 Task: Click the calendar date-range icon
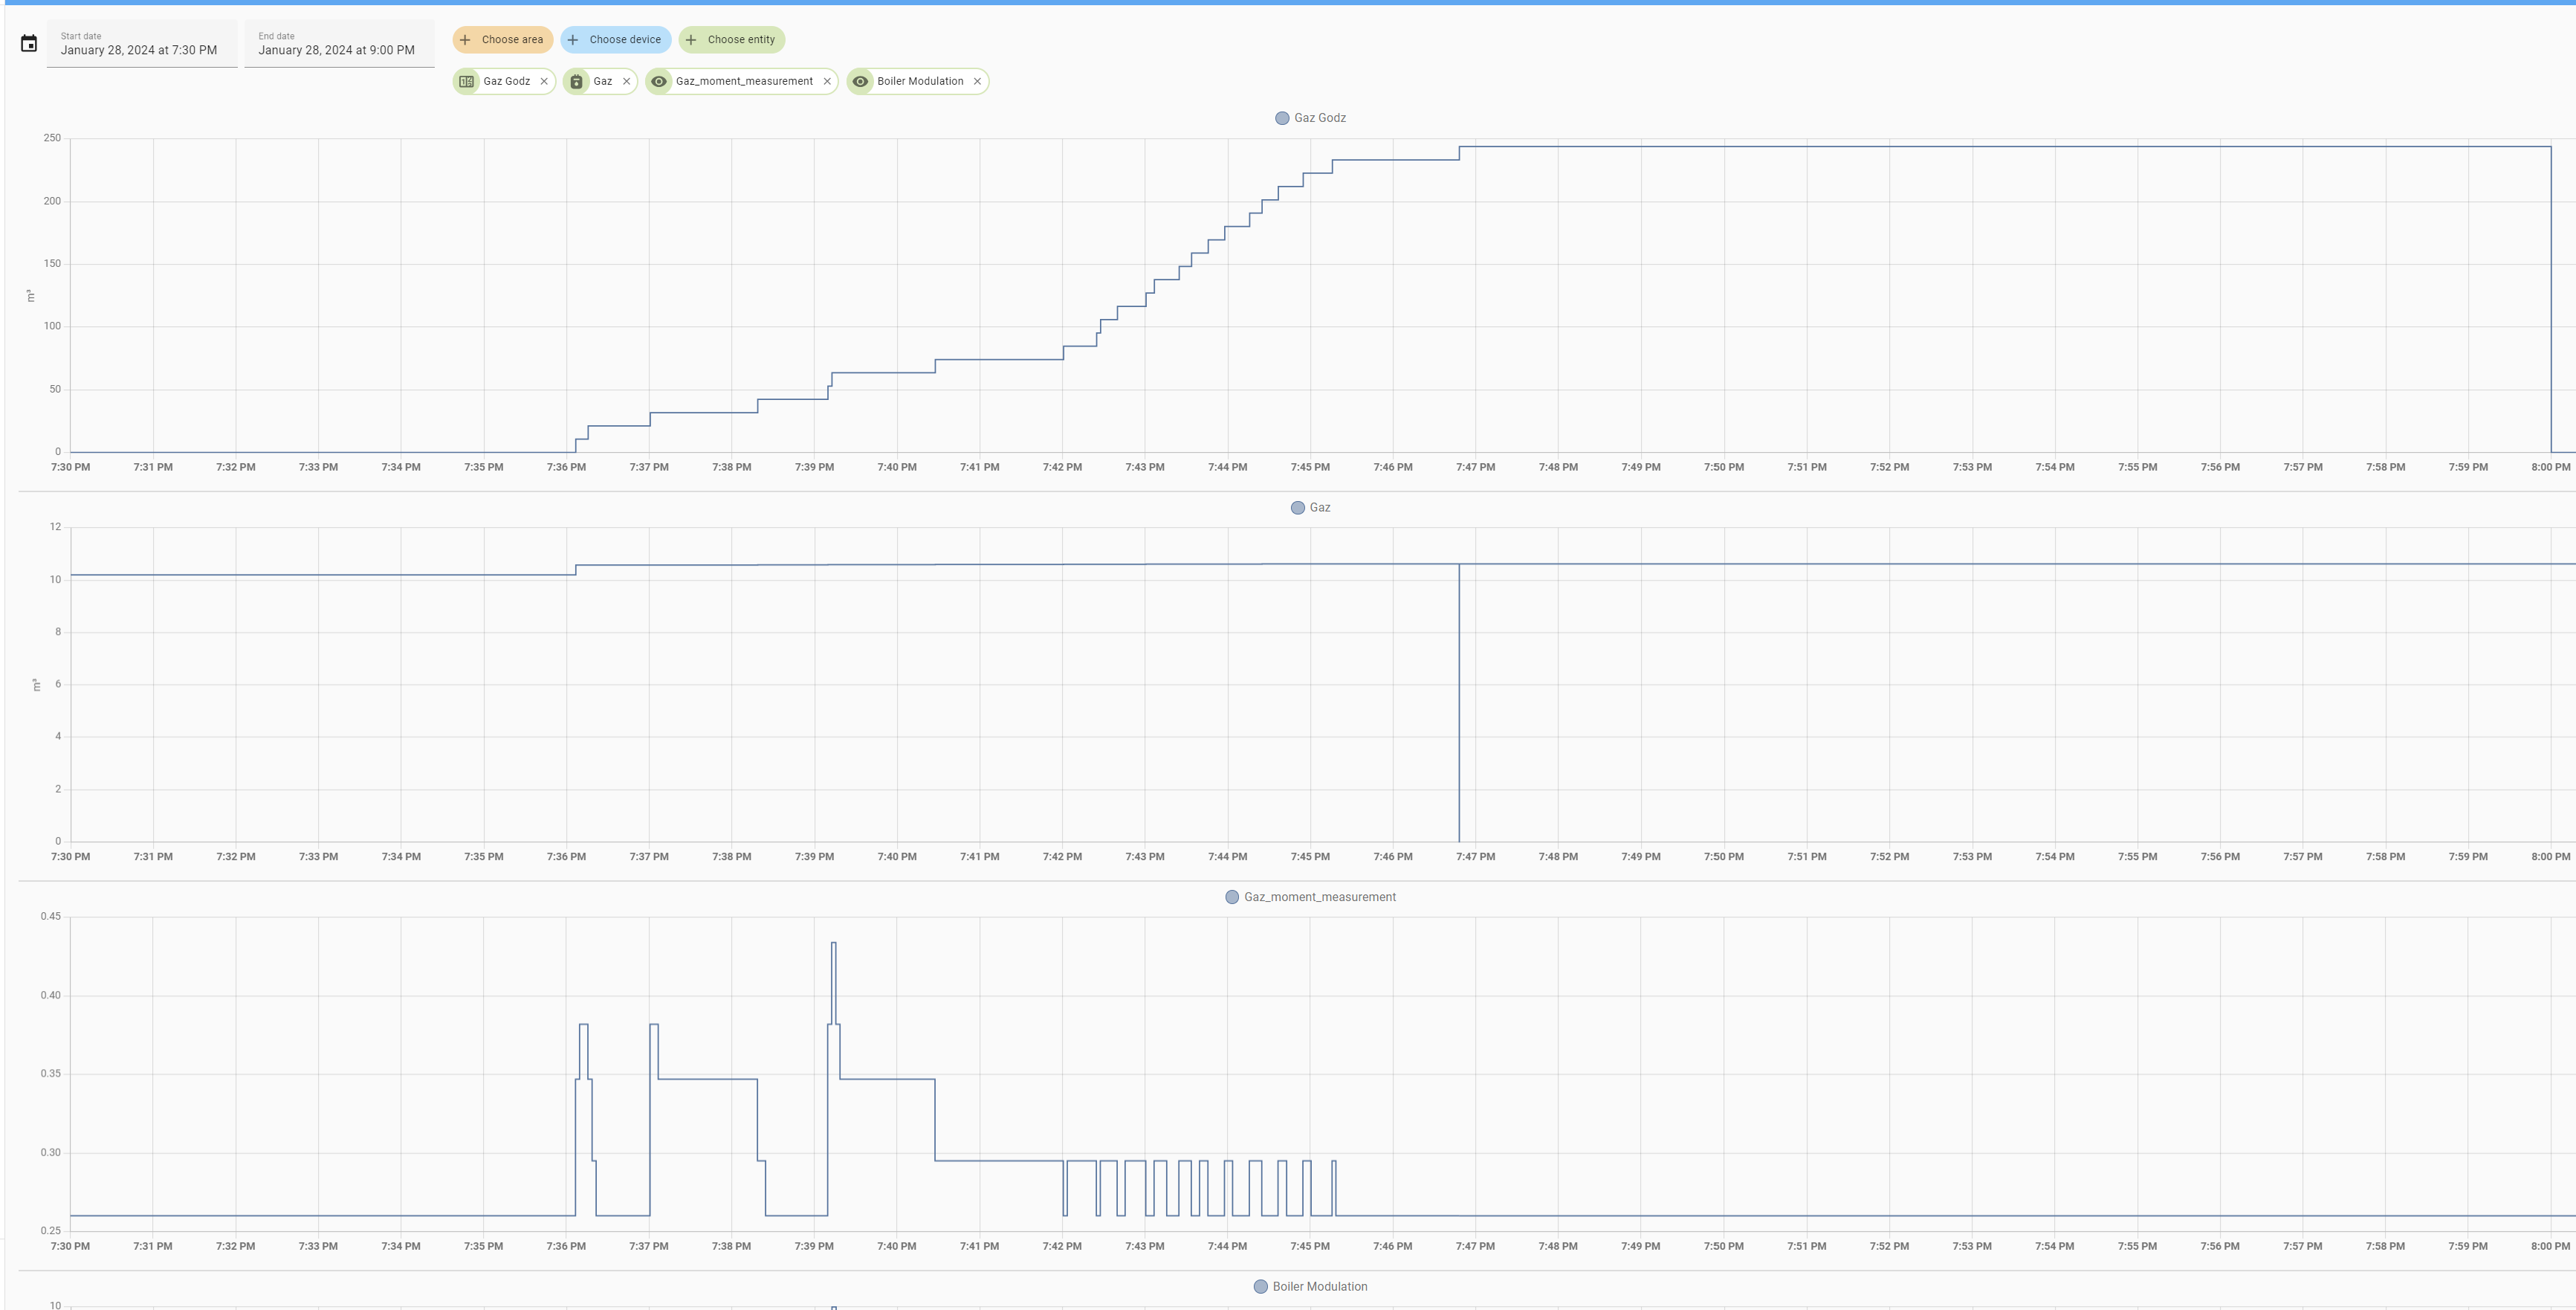tap(29, 43)
